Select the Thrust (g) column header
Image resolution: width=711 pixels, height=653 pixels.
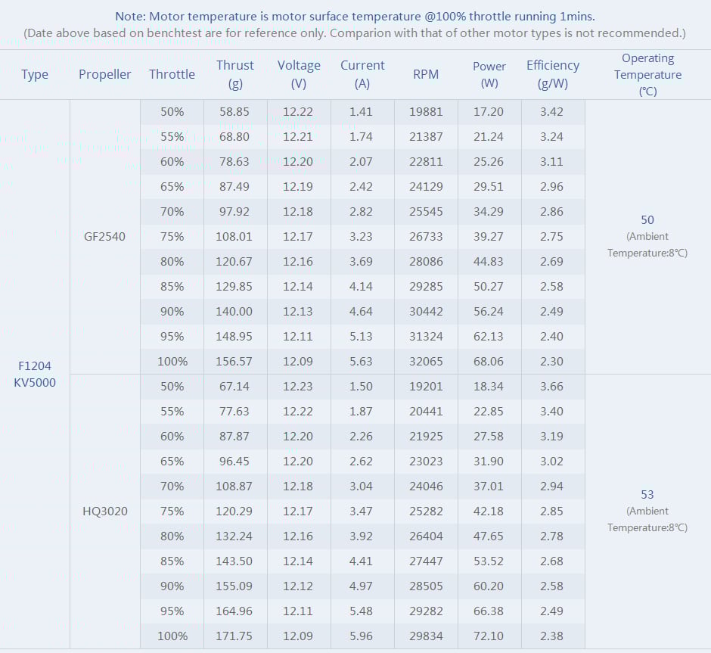point(235,74)
